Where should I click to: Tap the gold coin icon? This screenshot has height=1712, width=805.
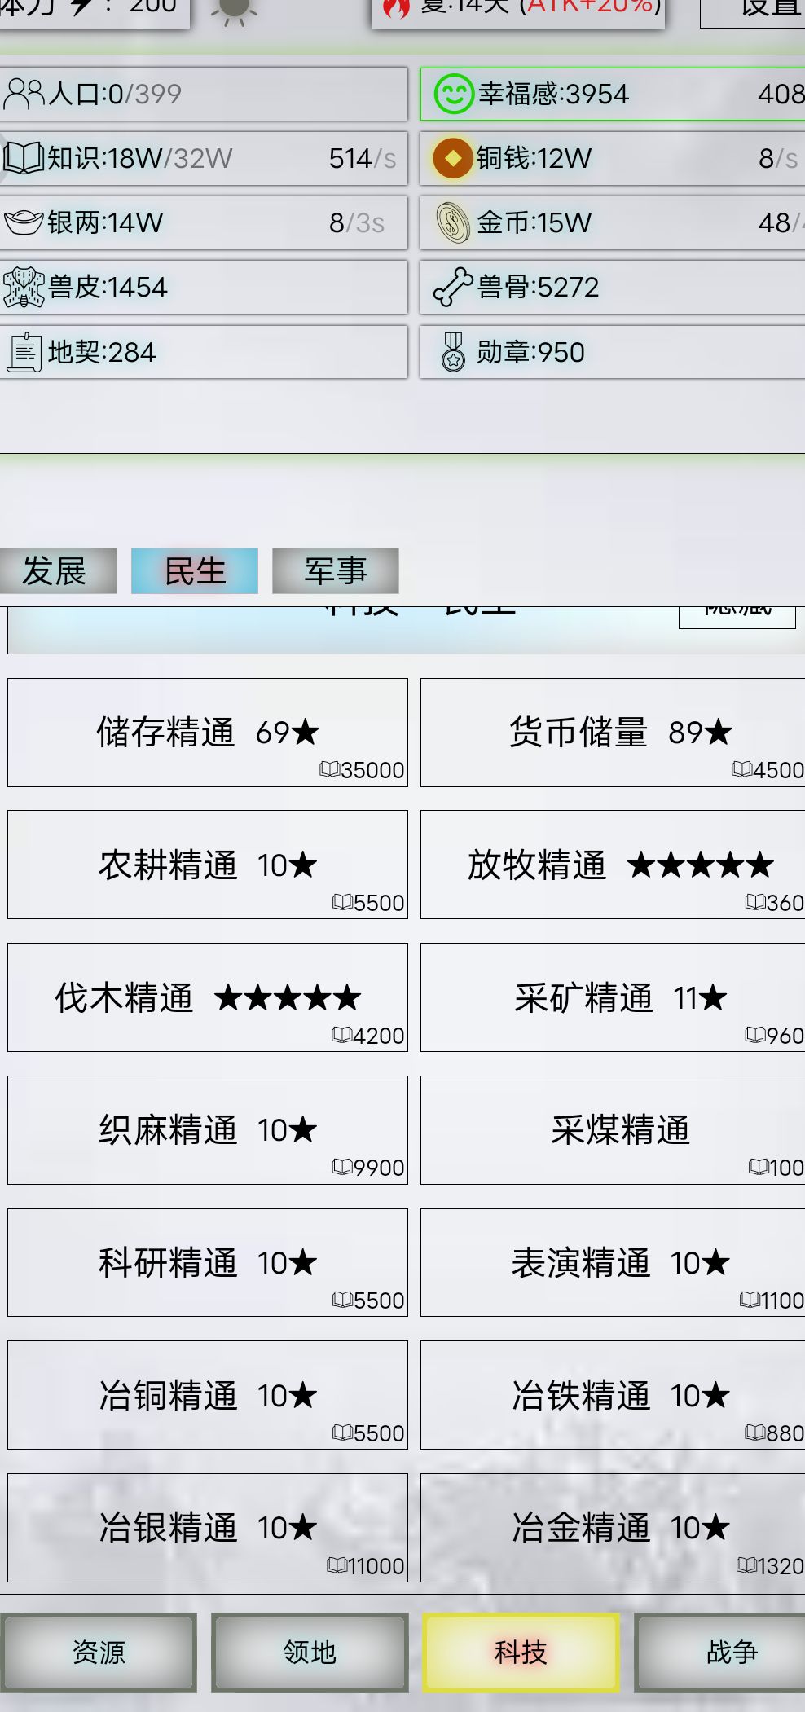(x=453, y=222)
